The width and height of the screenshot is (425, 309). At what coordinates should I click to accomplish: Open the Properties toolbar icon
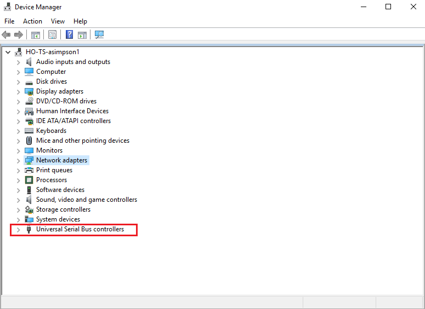click(52, 34)
